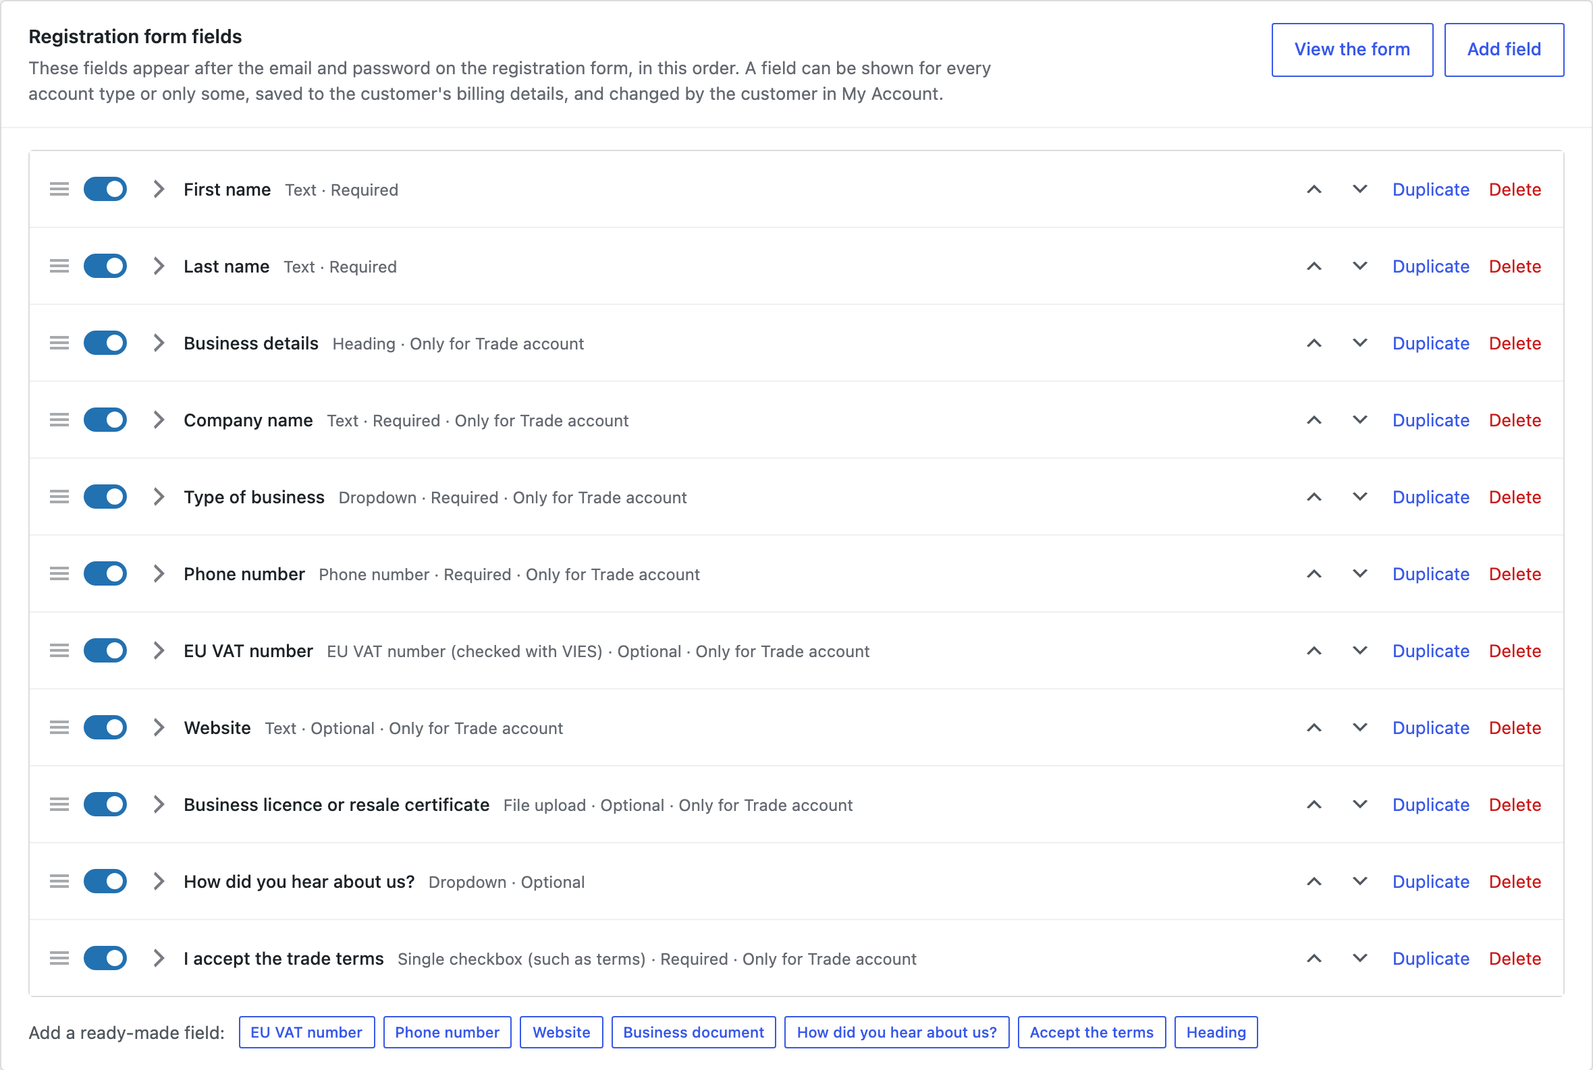Delete the Website field
The height and width of the screenshot is (1070, 1593).
1515,728
